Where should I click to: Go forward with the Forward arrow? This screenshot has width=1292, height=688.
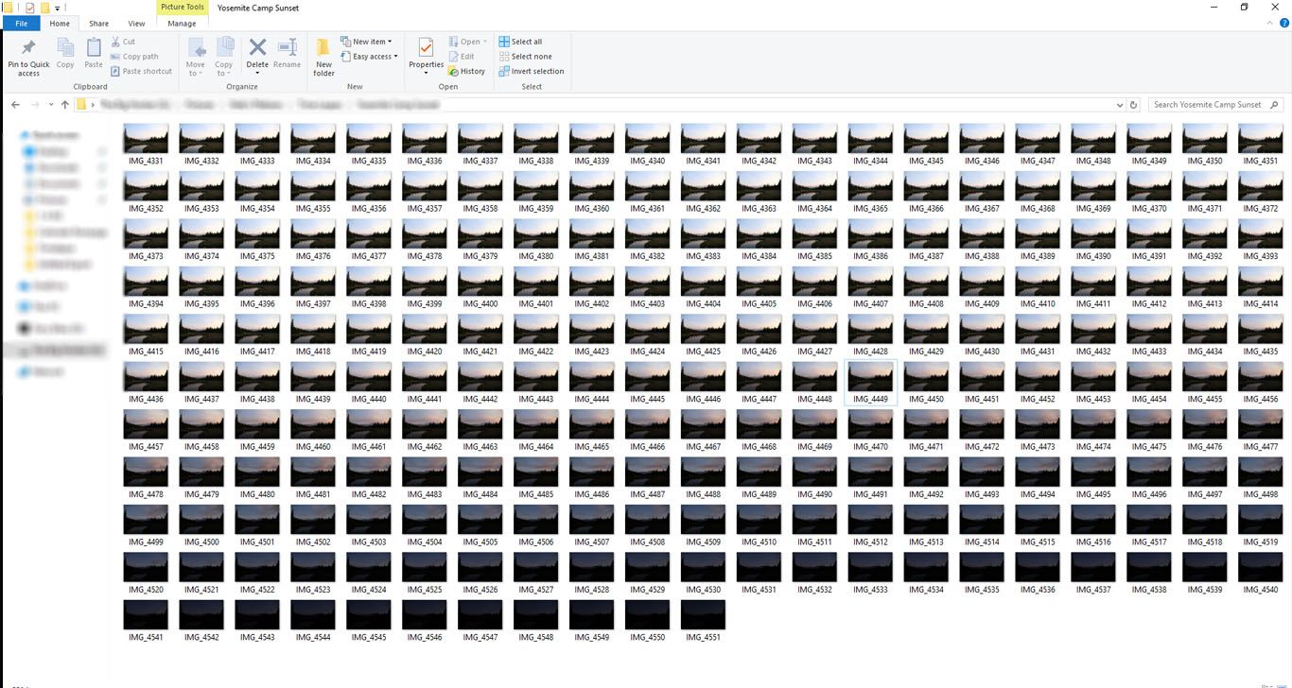(36, 105)
